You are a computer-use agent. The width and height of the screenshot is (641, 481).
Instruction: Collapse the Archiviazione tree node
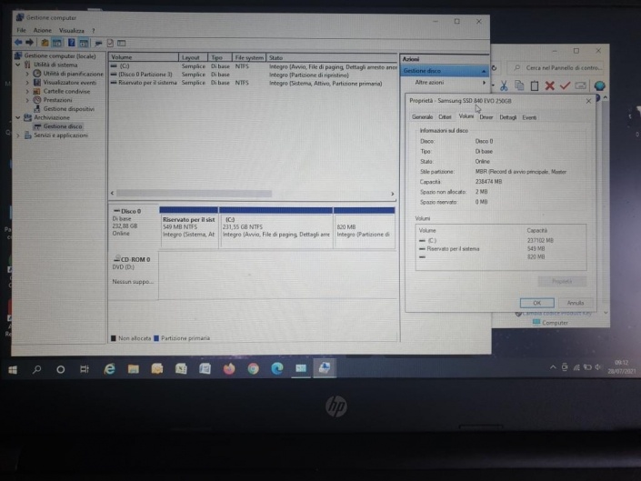coord(17,117)
